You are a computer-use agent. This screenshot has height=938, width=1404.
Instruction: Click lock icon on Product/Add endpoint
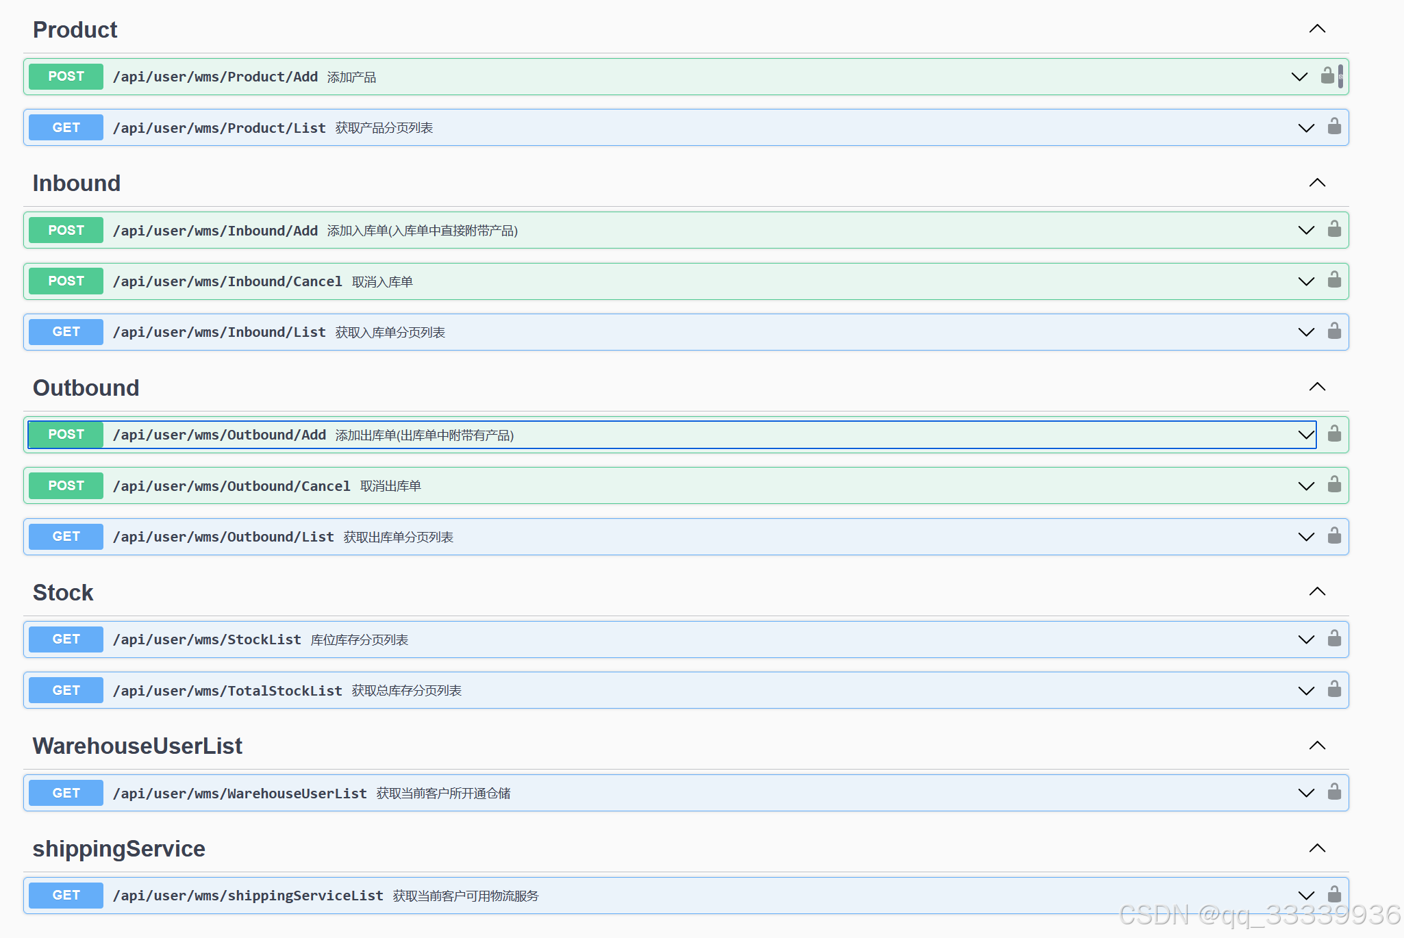pos(1327,76)
